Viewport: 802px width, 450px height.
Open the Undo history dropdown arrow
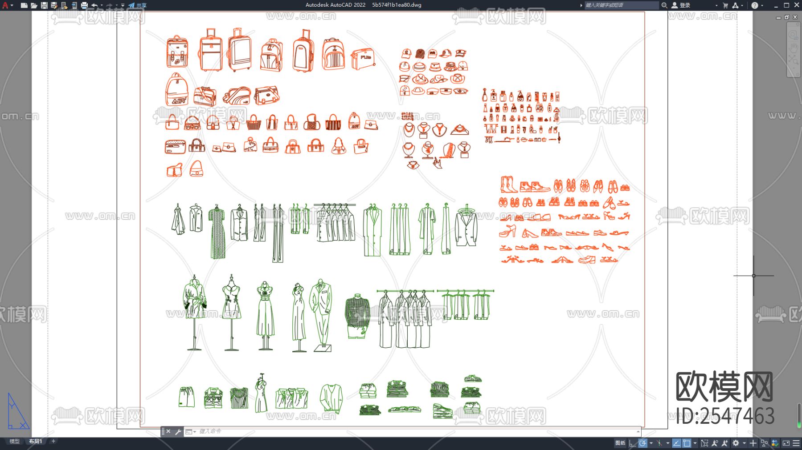tap(102, 5)
